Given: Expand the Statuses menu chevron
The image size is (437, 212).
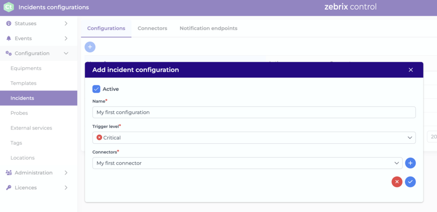Looking at the screenshot, I should click(66, 23).
